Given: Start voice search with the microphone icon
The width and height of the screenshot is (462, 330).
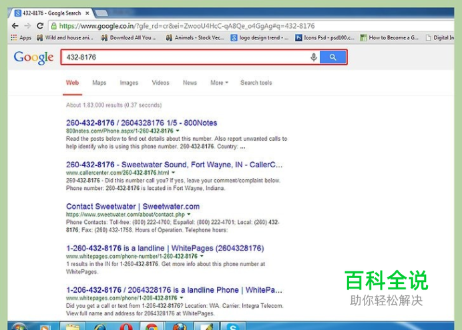Looking at the screenshot, I should point(314,57).
